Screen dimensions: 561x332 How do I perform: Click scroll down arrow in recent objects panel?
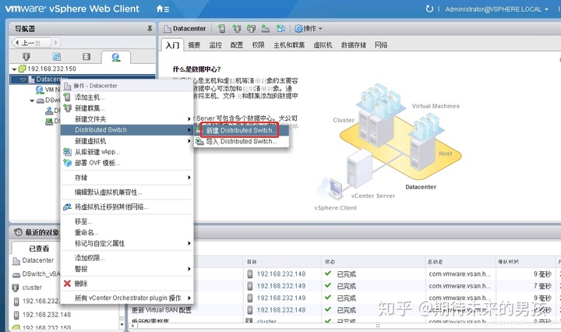122,325
